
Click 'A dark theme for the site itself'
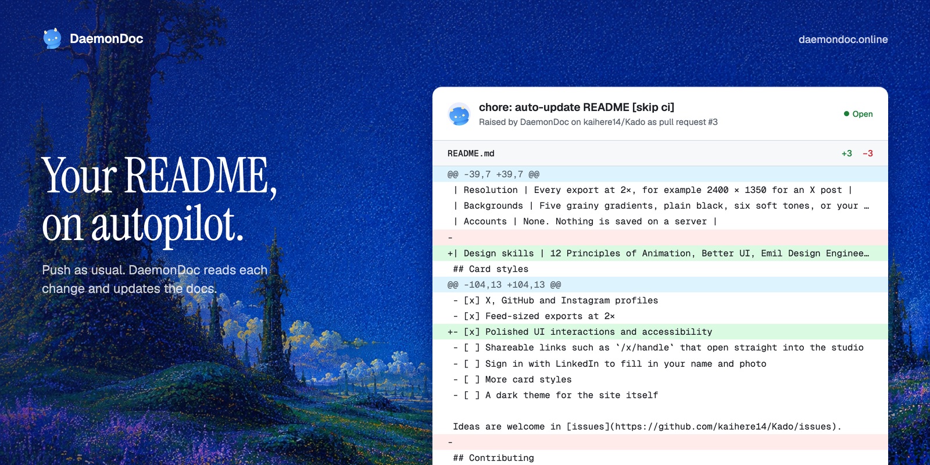click(x=660, y=395)
